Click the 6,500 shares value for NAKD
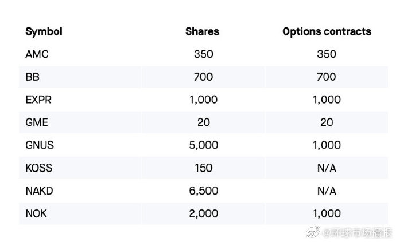This screenshot has width=396, height=242. click(203, 191)
